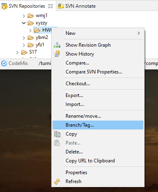This screenshot has height=192, width=158.
Task: Click the Show Revision Graph icon
Action: (x=57, y=45)
